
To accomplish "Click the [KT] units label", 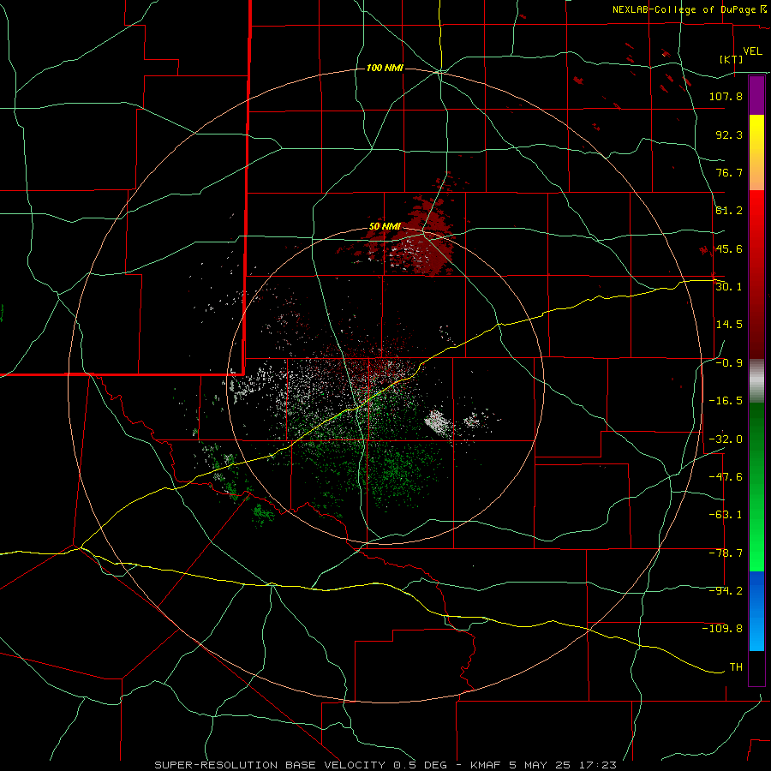I will point(732,59).
